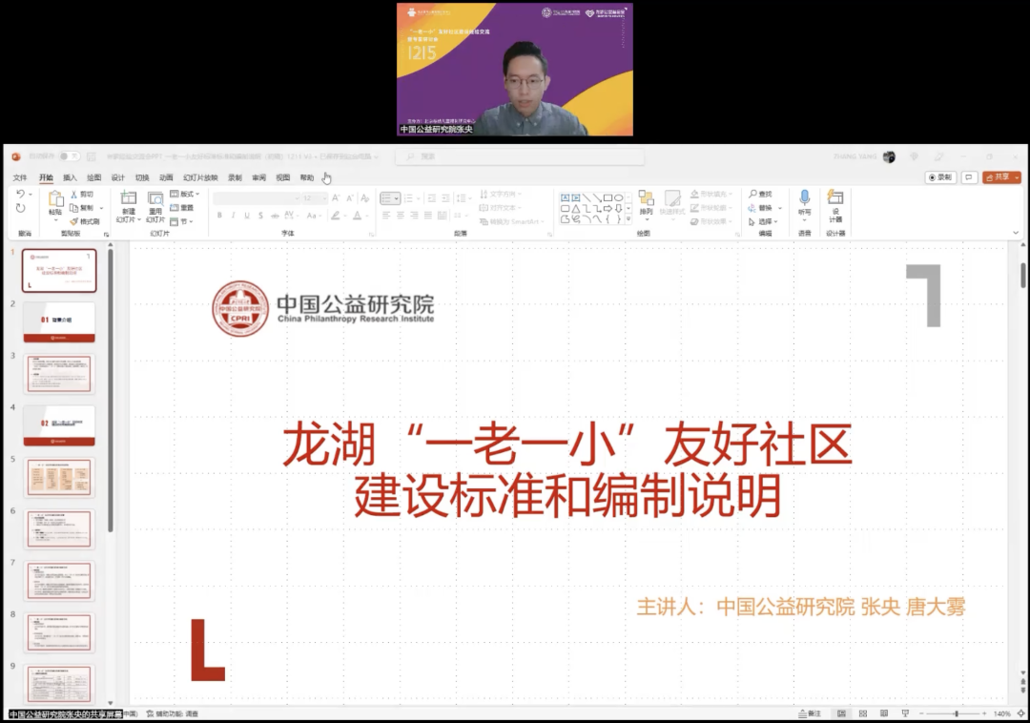Image resolution: width=1030 pixels, height=723 pixels.
Task: Click the Arrange (排列) icon
Action: 647,198
